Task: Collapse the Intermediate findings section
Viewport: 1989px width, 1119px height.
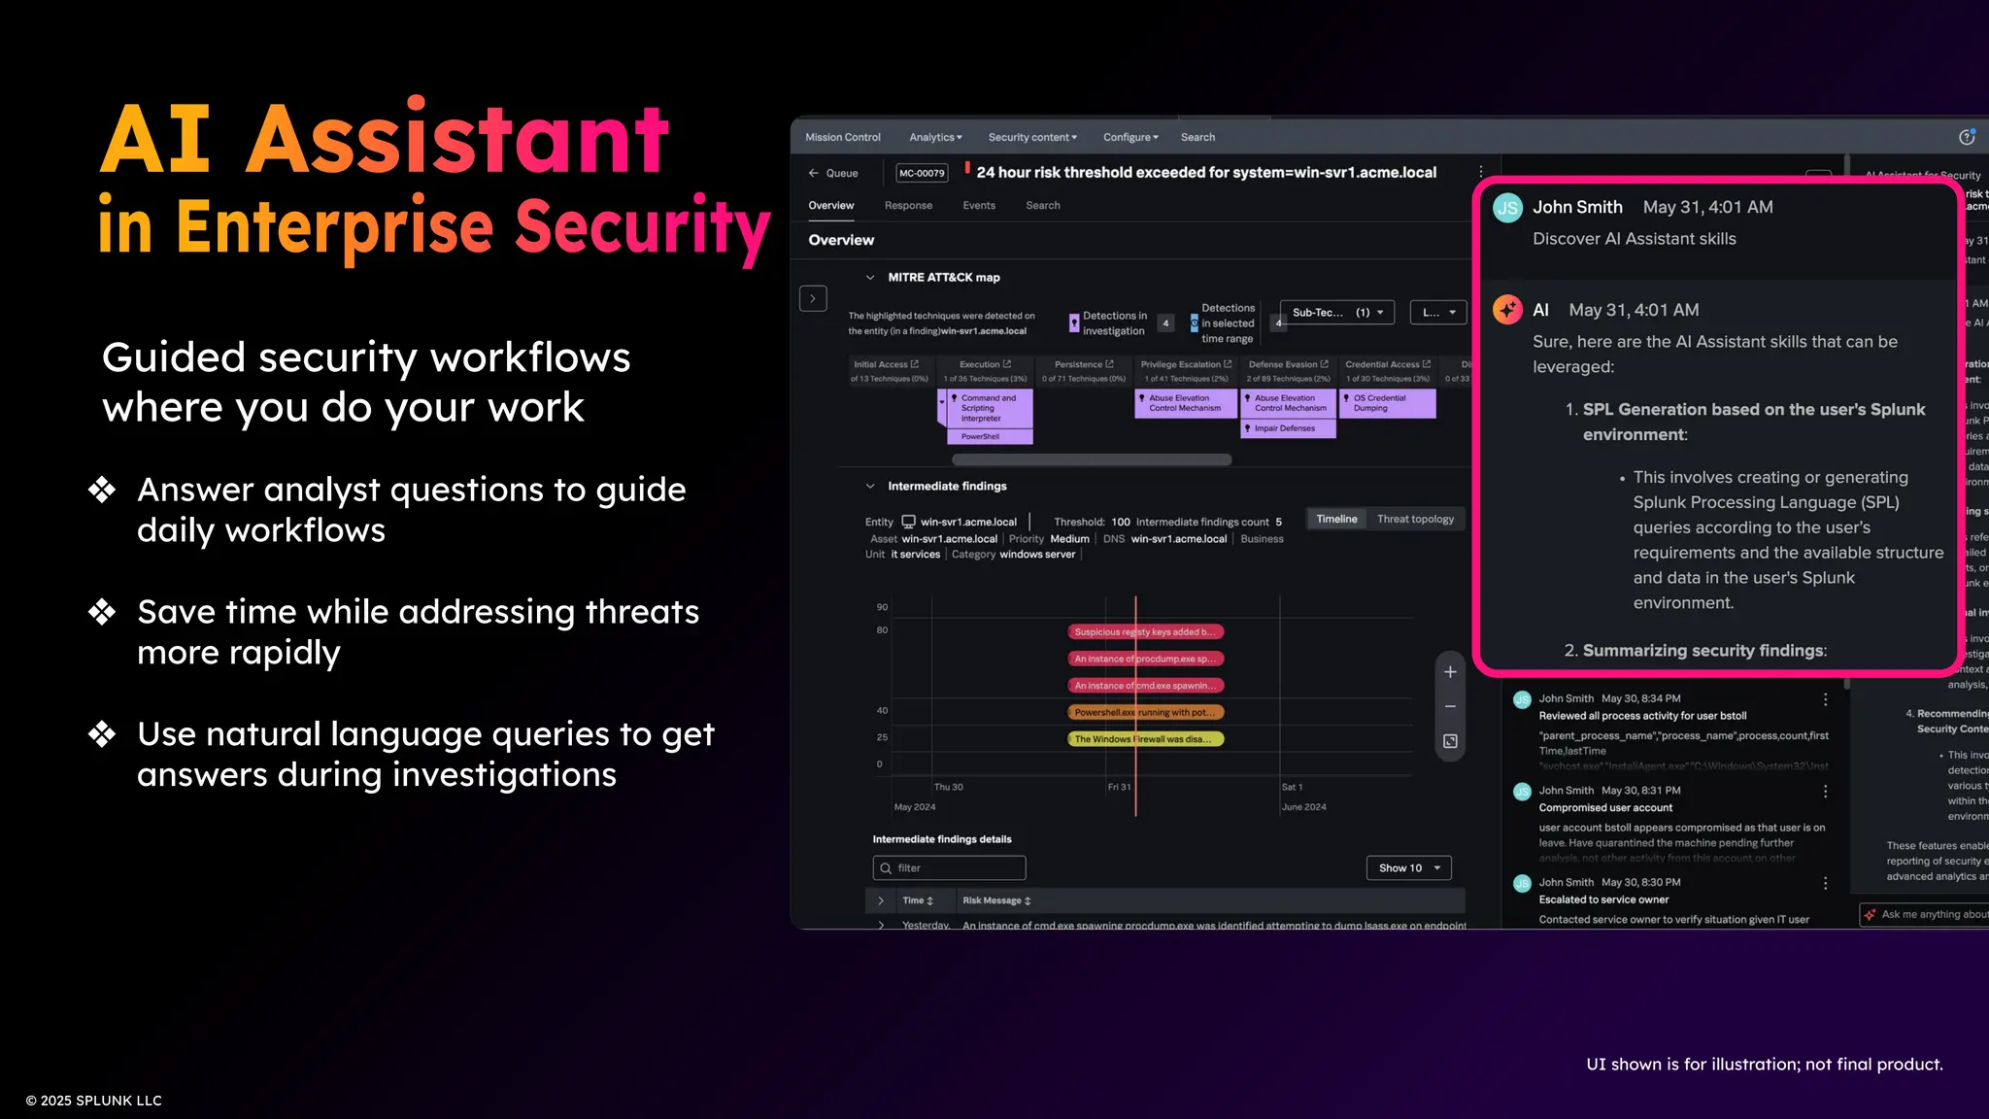Action: click(x=870, y=487)
